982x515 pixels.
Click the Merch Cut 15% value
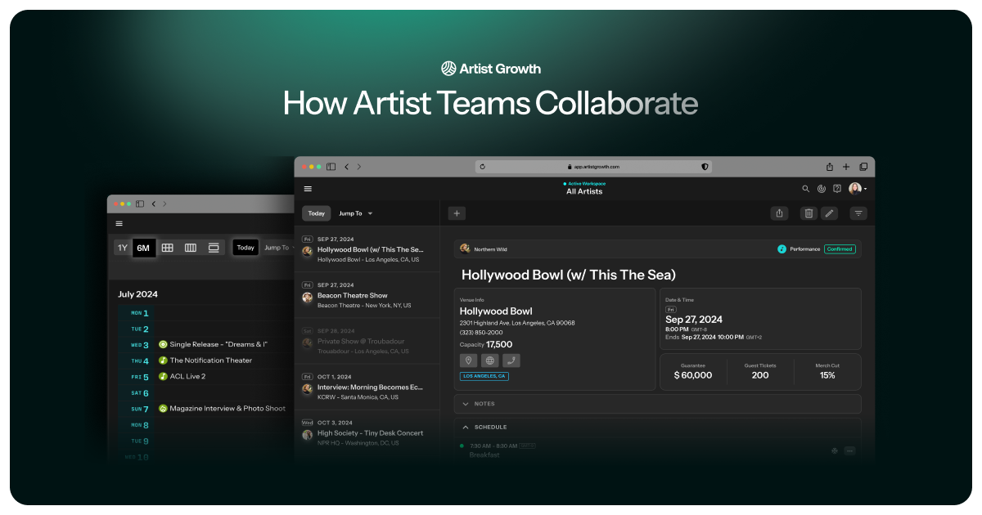click(827, 375)
